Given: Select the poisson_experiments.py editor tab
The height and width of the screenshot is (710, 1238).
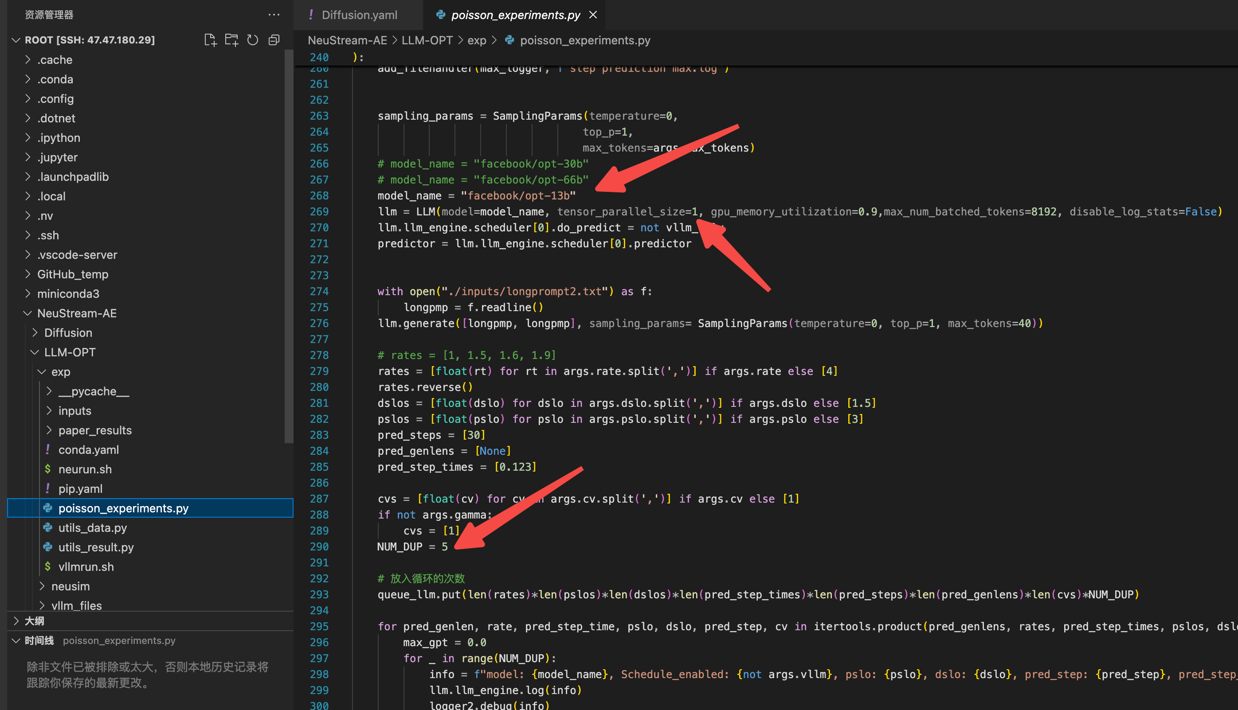Looking at the screenshot, I should coord(515,15).
